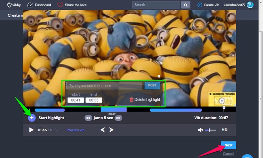
Task: Play the video
Action: (x=31, y=130)
